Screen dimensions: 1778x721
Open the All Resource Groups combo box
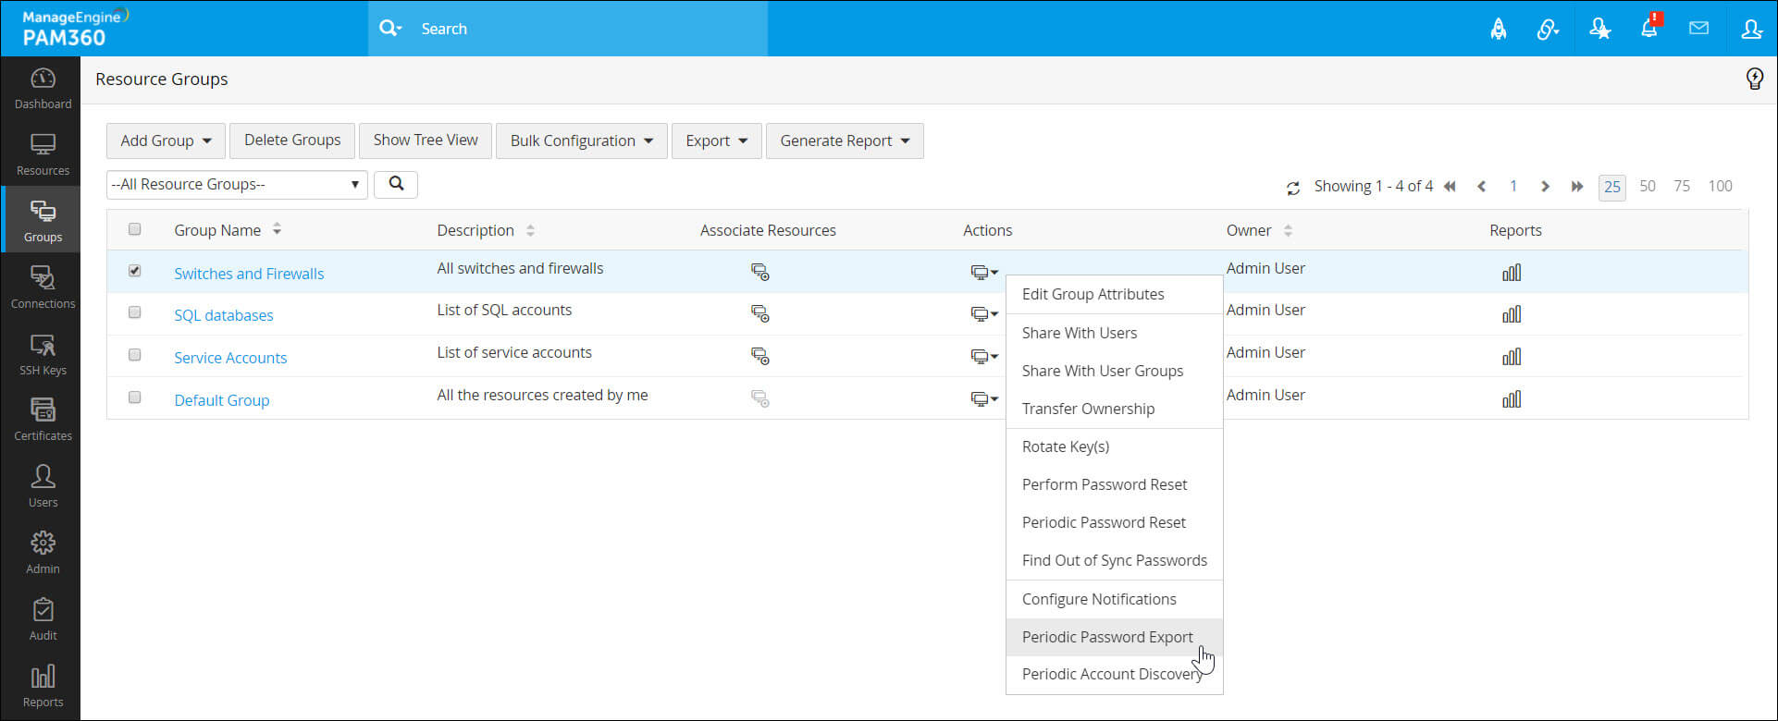point(237,185)
